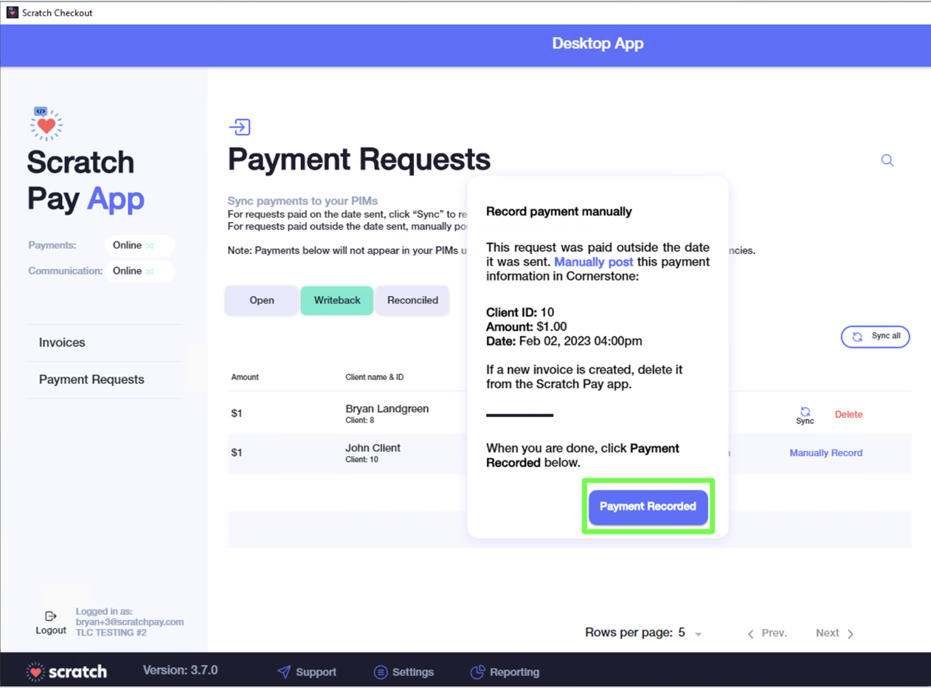Viewport: 931px width, 688px height.
Task: Click the payment requests arrow icon above heading
Action: pyautogui.click(x=240, y=127)
